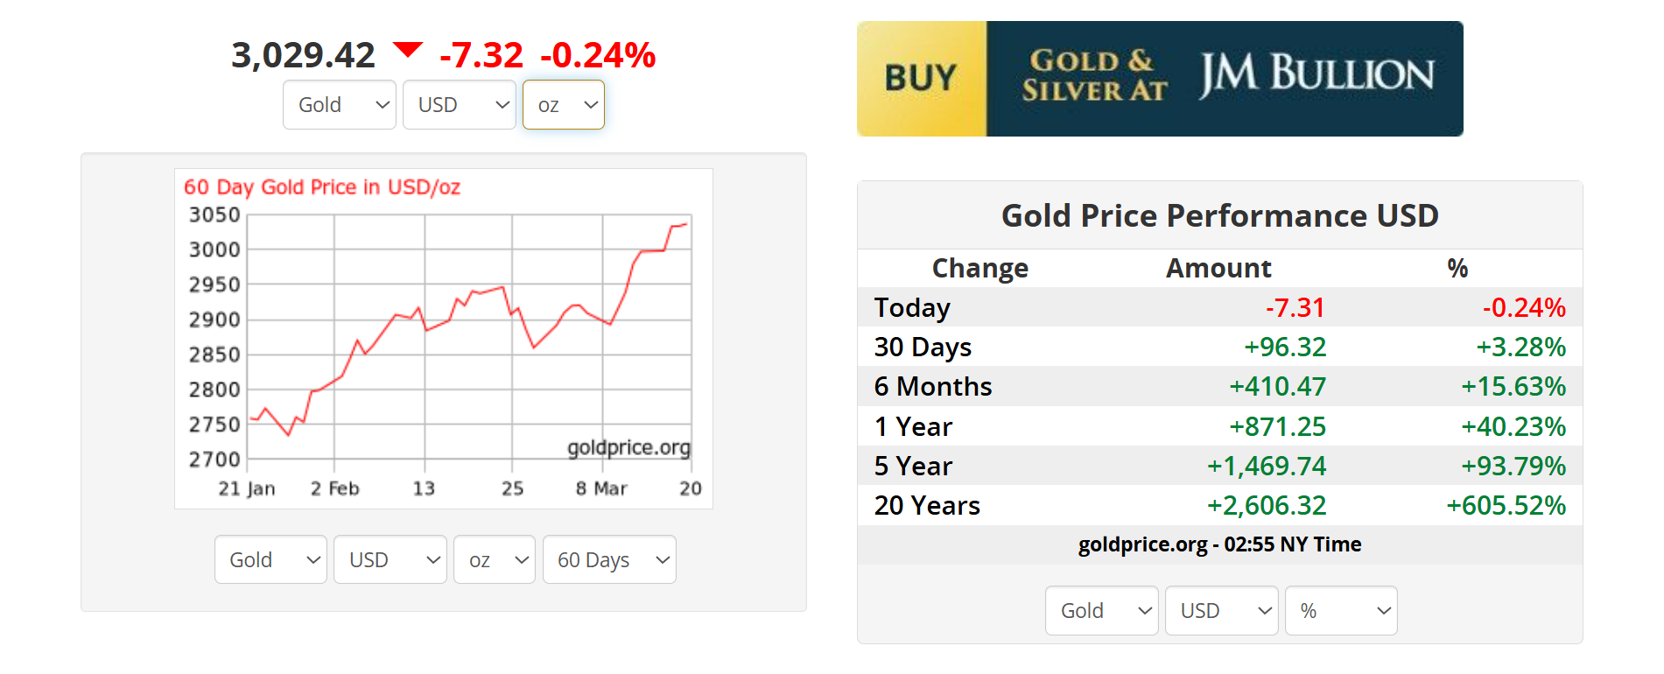Open the Gold dropdown below the chart
This screenshot has width=1664, height=674.
(270, 559)
